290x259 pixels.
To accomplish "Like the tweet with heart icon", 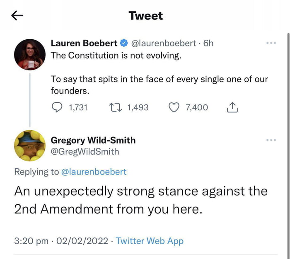I will (174, 108).
